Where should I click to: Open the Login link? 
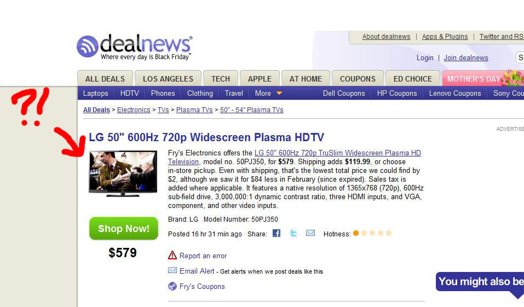425,58
